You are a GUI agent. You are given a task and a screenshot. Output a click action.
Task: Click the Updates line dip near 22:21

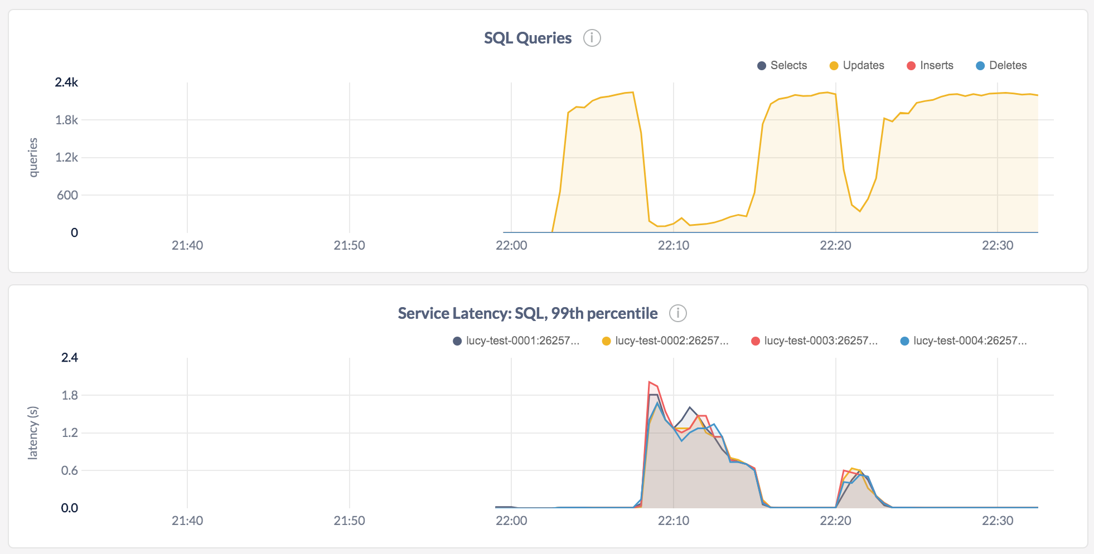point(860,211)
